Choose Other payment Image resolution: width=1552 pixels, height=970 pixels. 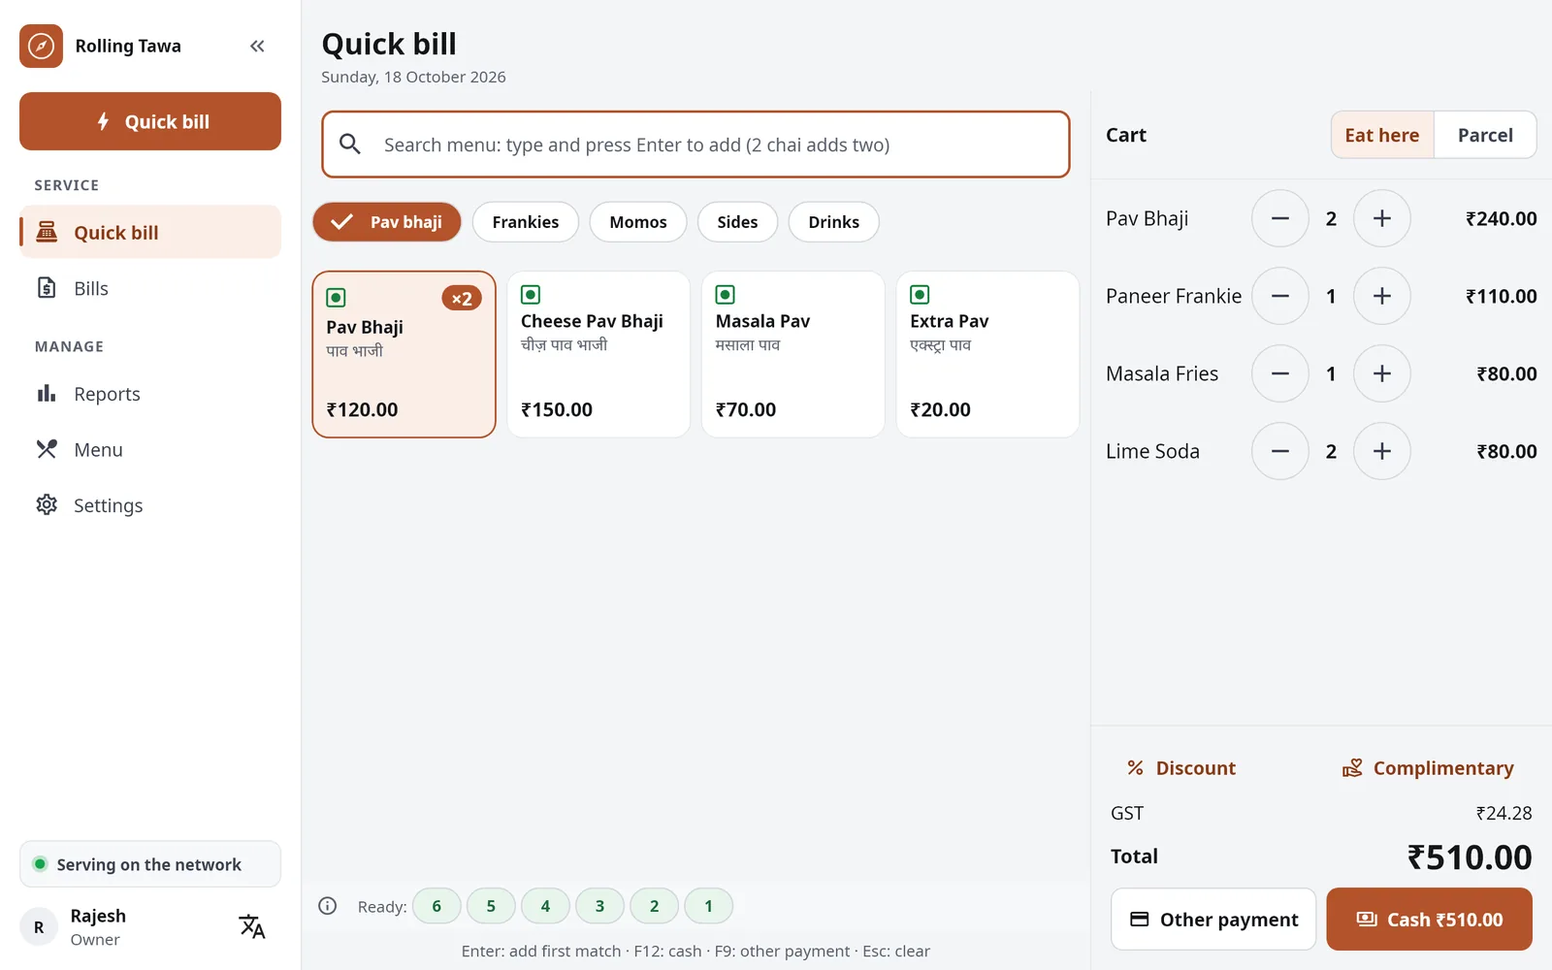tap(1213, 919)
